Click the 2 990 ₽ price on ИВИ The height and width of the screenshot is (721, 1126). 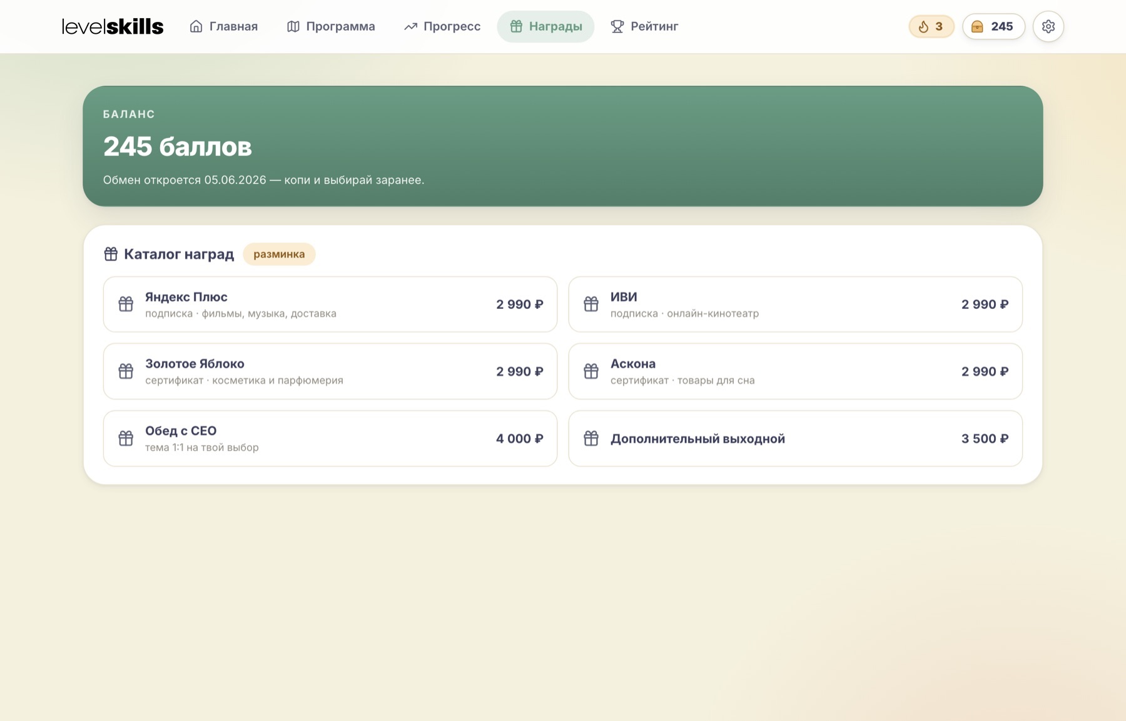point(985,305)
